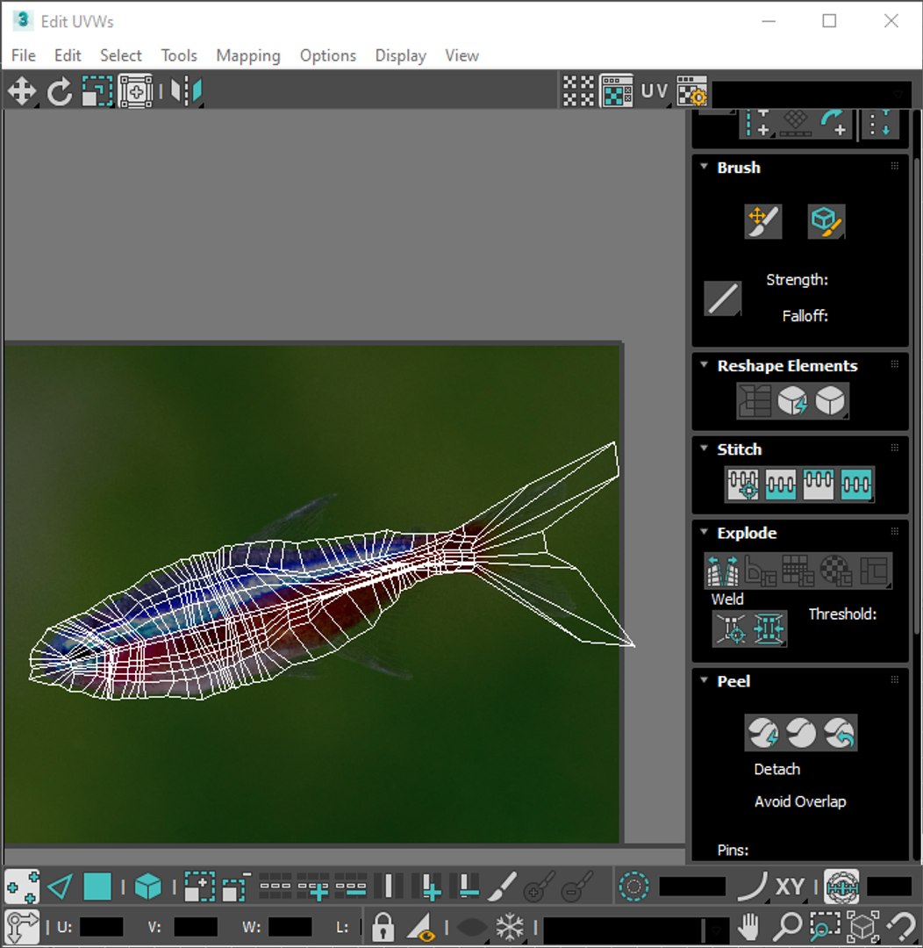Click the Freeze Selected snowflake icon
923x948 pixels.
tap(509, 926)
